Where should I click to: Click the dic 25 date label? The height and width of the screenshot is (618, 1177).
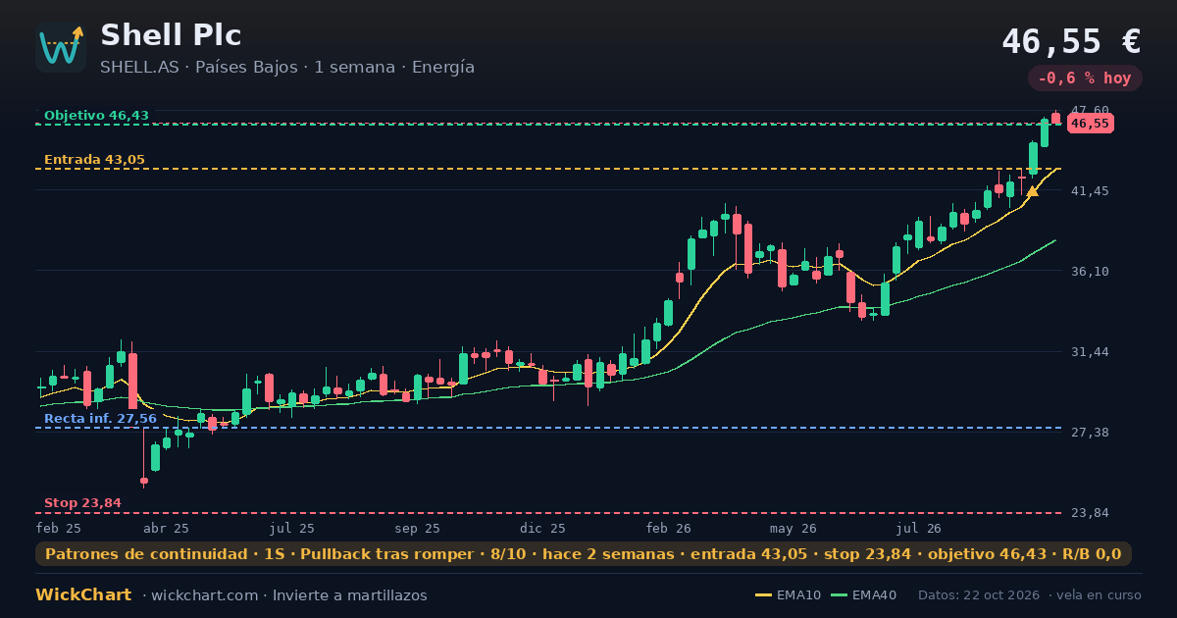pyautogui.click(x=543, y=528)
